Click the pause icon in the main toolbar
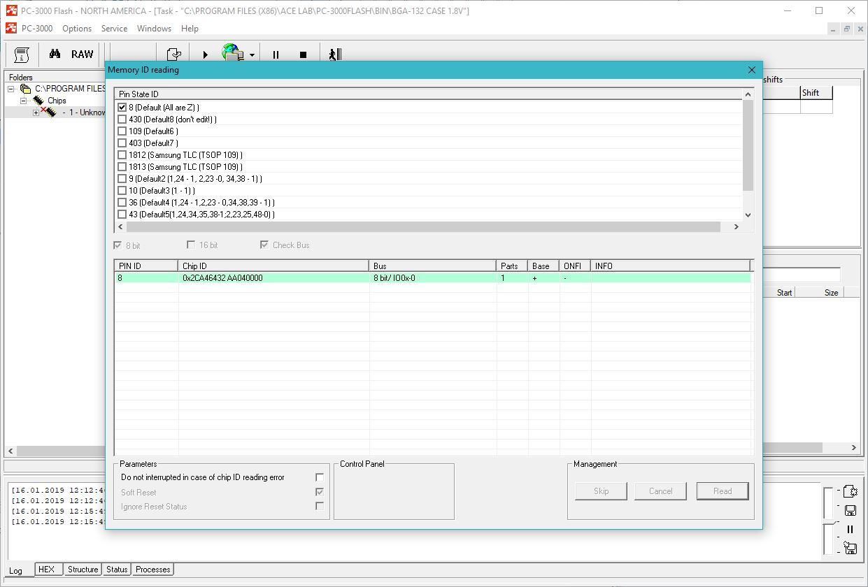Screen dimensions: 868x587 tap(276, 55)
